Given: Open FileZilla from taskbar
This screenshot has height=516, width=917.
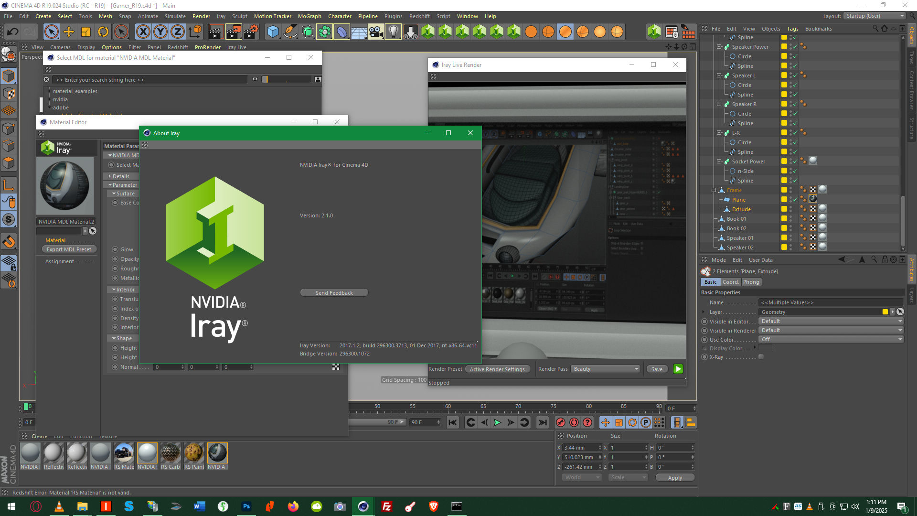Looking at the screenshot, I should point(387,506).
